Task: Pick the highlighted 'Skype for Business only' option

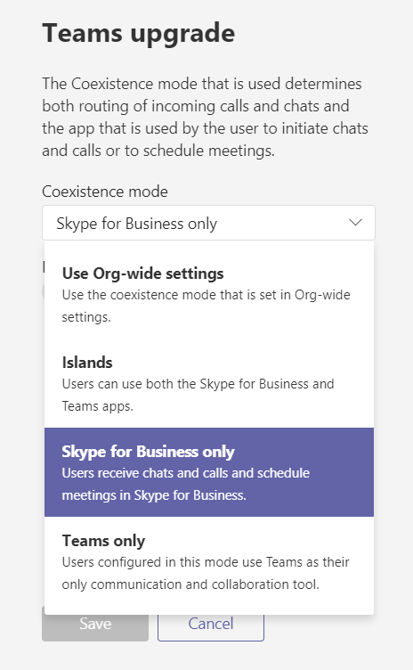Action: click(x=209, y=472)
